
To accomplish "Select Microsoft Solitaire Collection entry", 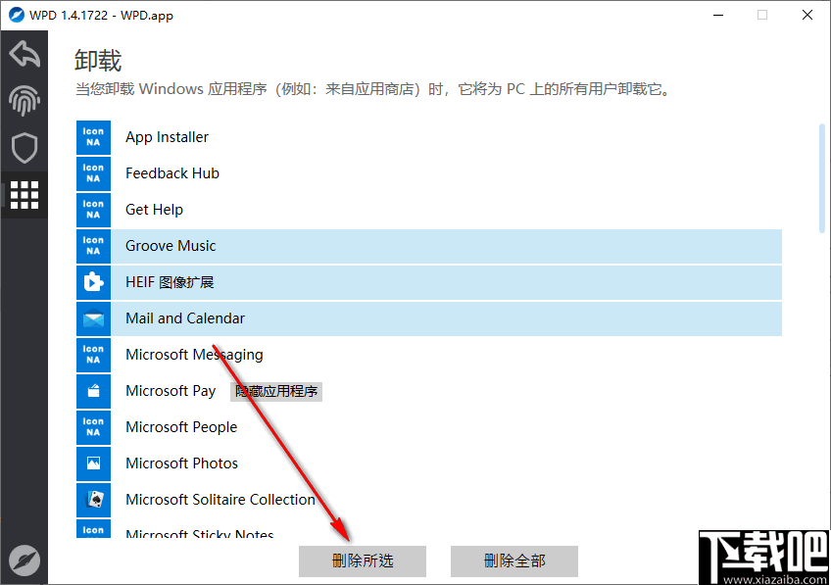I will 429,500.
